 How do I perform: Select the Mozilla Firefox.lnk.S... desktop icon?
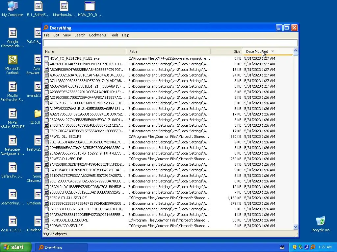pyautogui.click(x=13, y=92)
